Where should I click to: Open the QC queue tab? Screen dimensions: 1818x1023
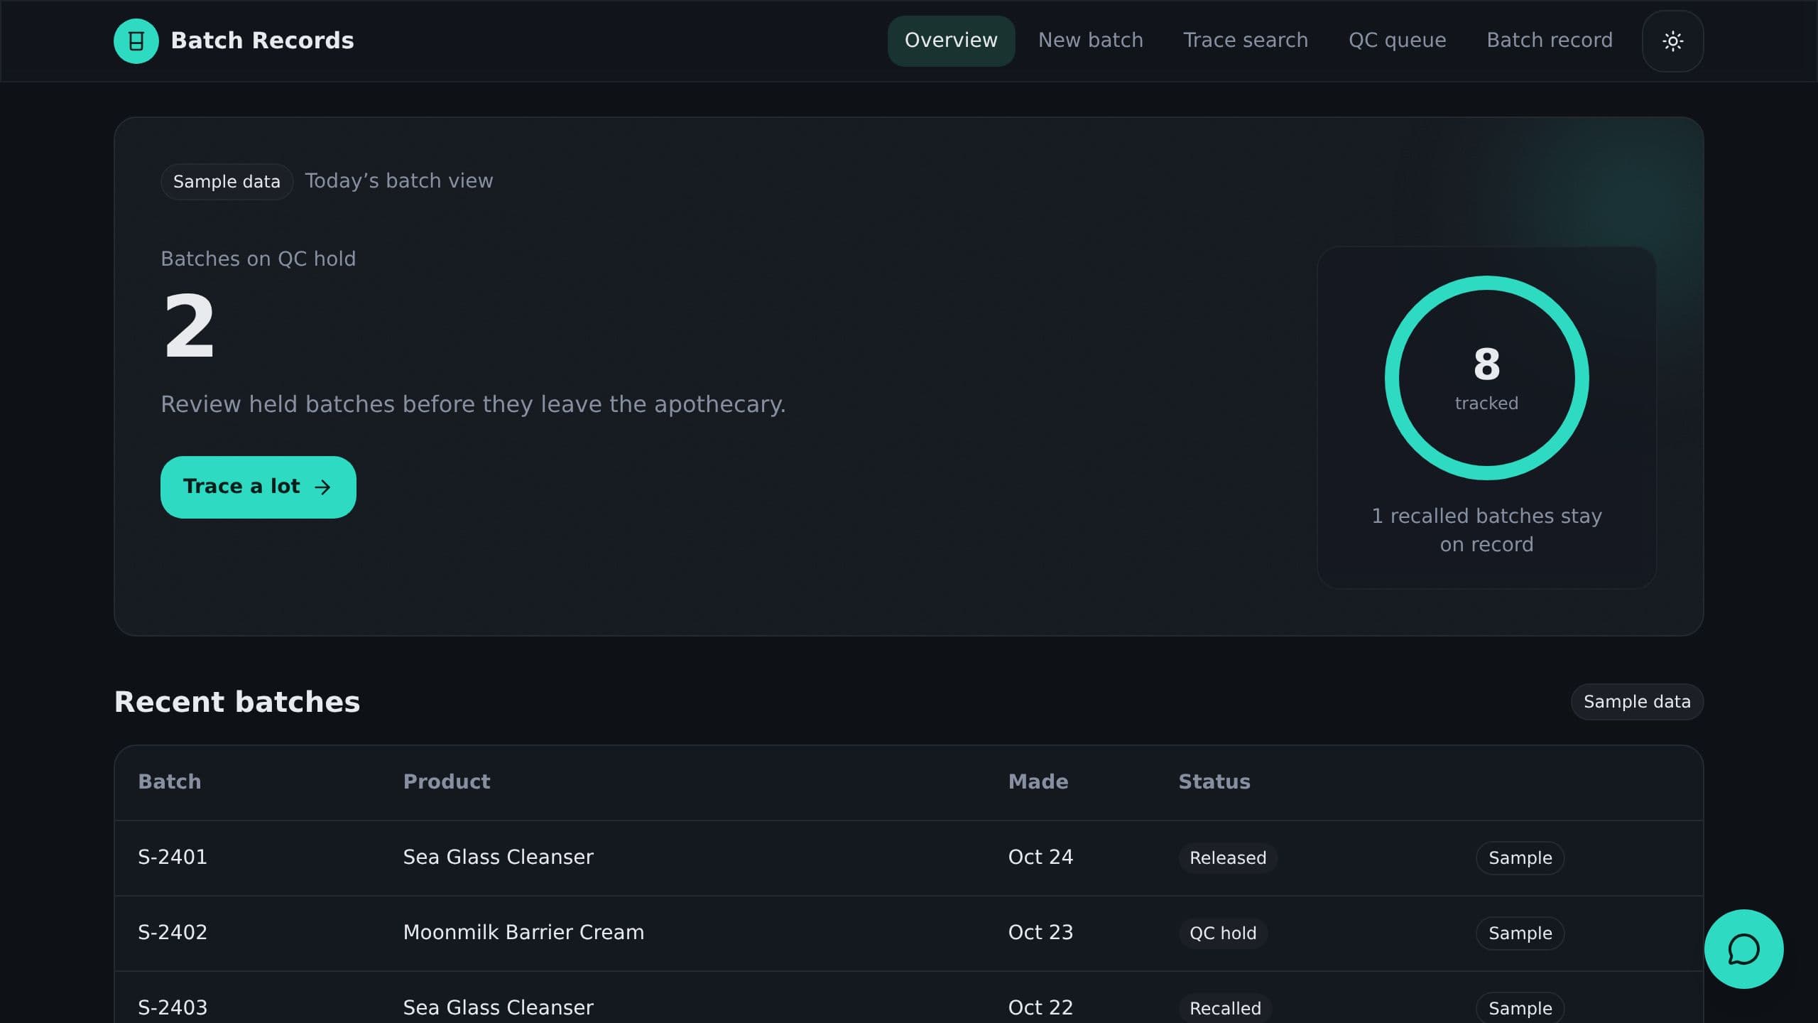click(x=1397, y=40)
